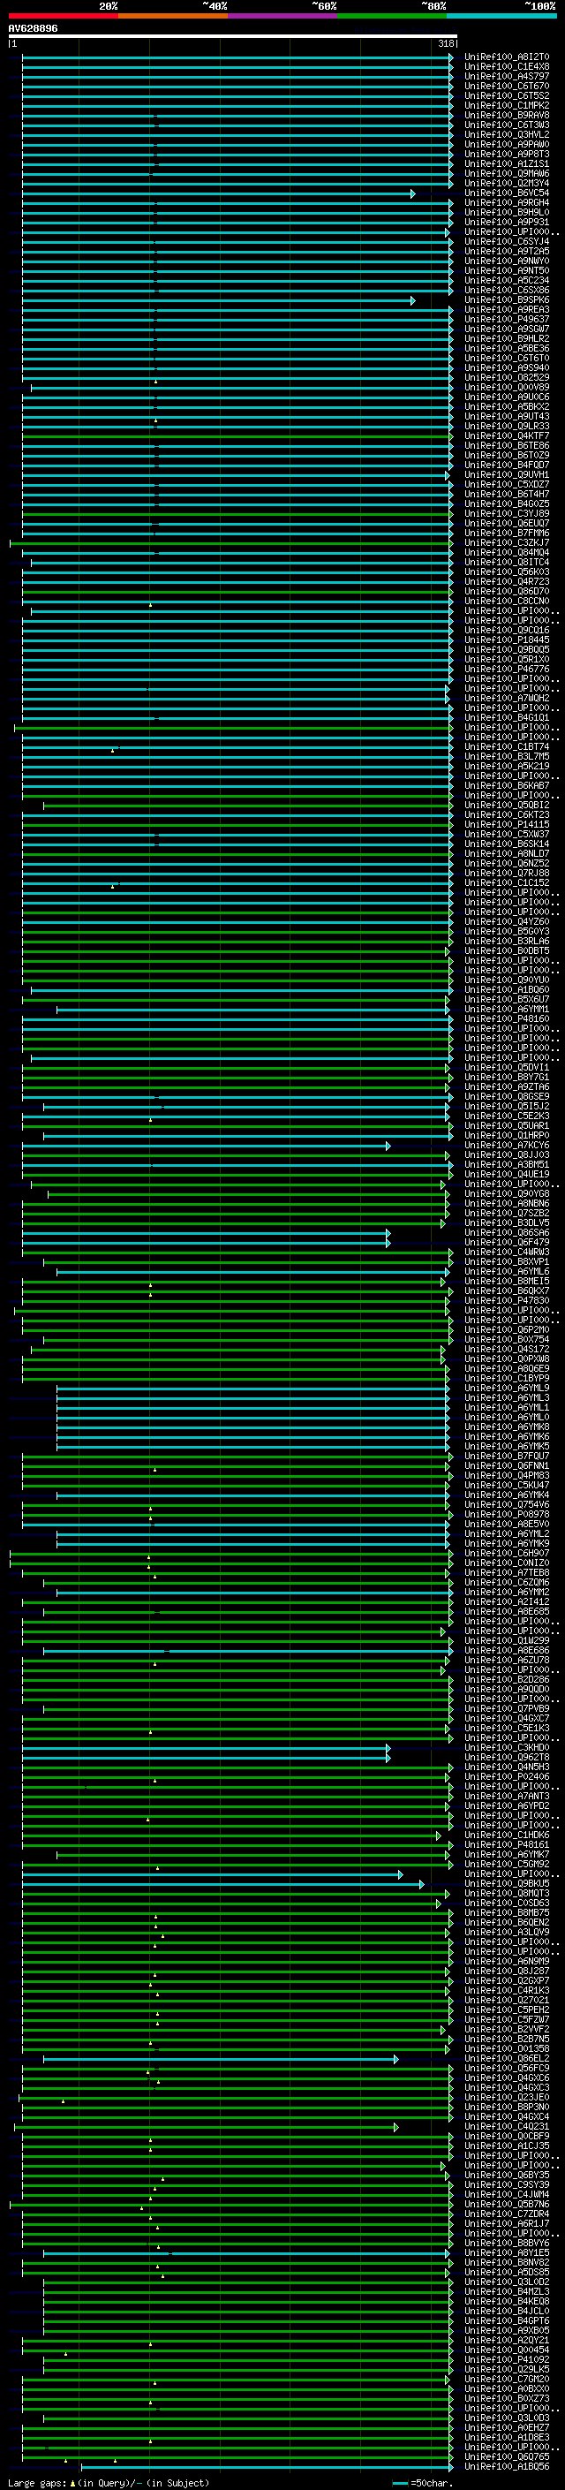
Task: Select the UniRef100_Q84MQ4 label
Action: coord(507,553)
